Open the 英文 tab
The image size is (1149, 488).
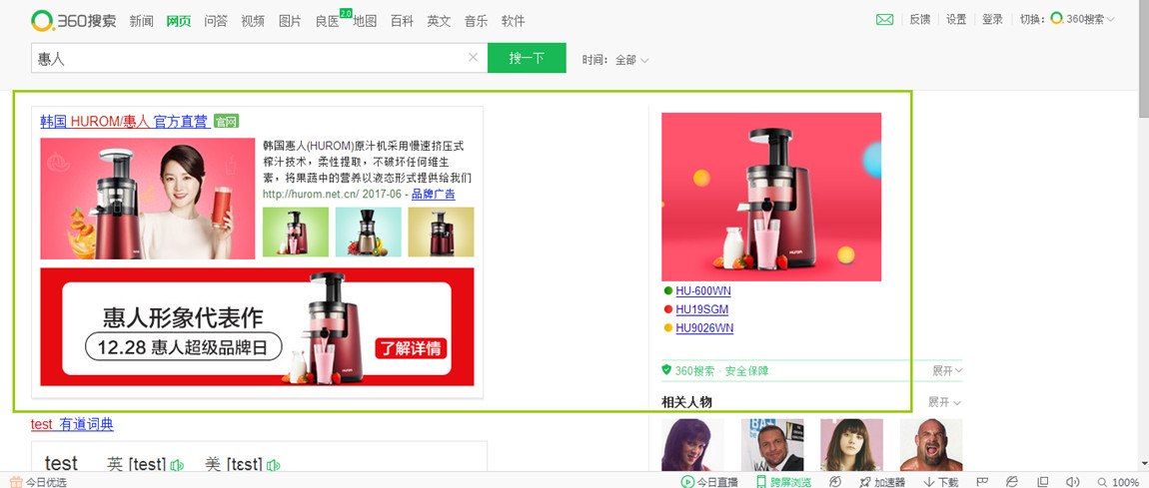[439, 21]
